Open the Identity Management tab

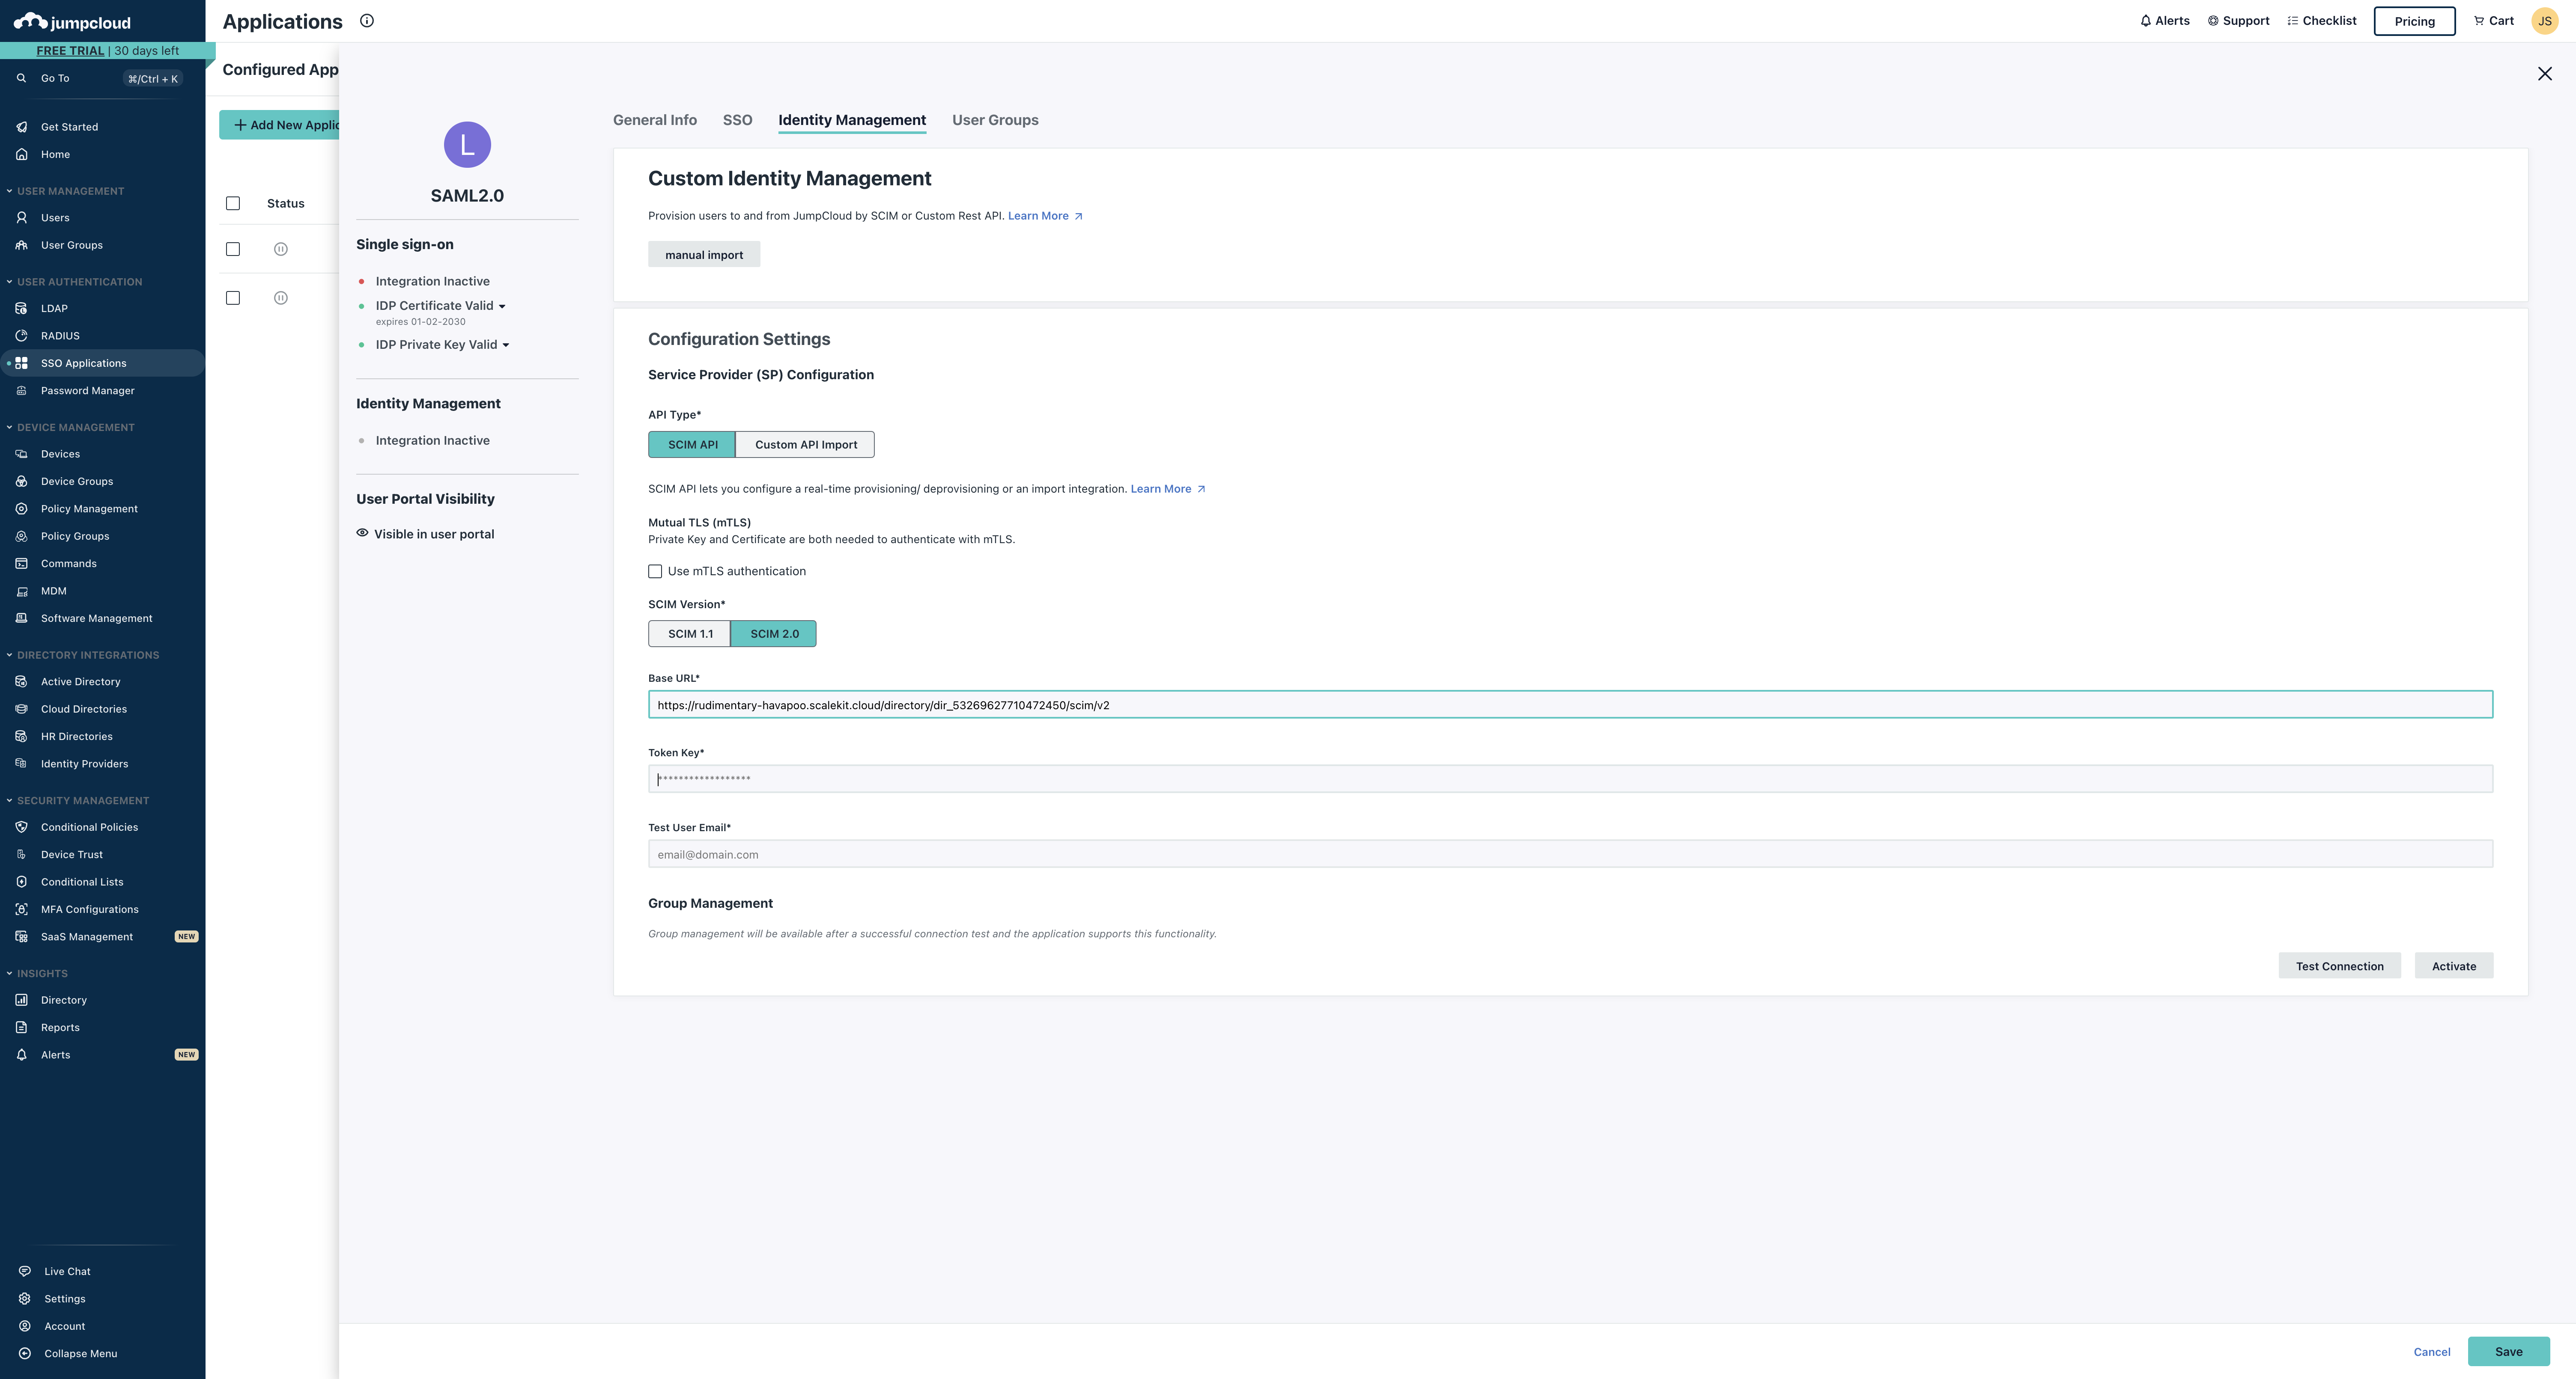pyautogui.click(x=852, y=120)
